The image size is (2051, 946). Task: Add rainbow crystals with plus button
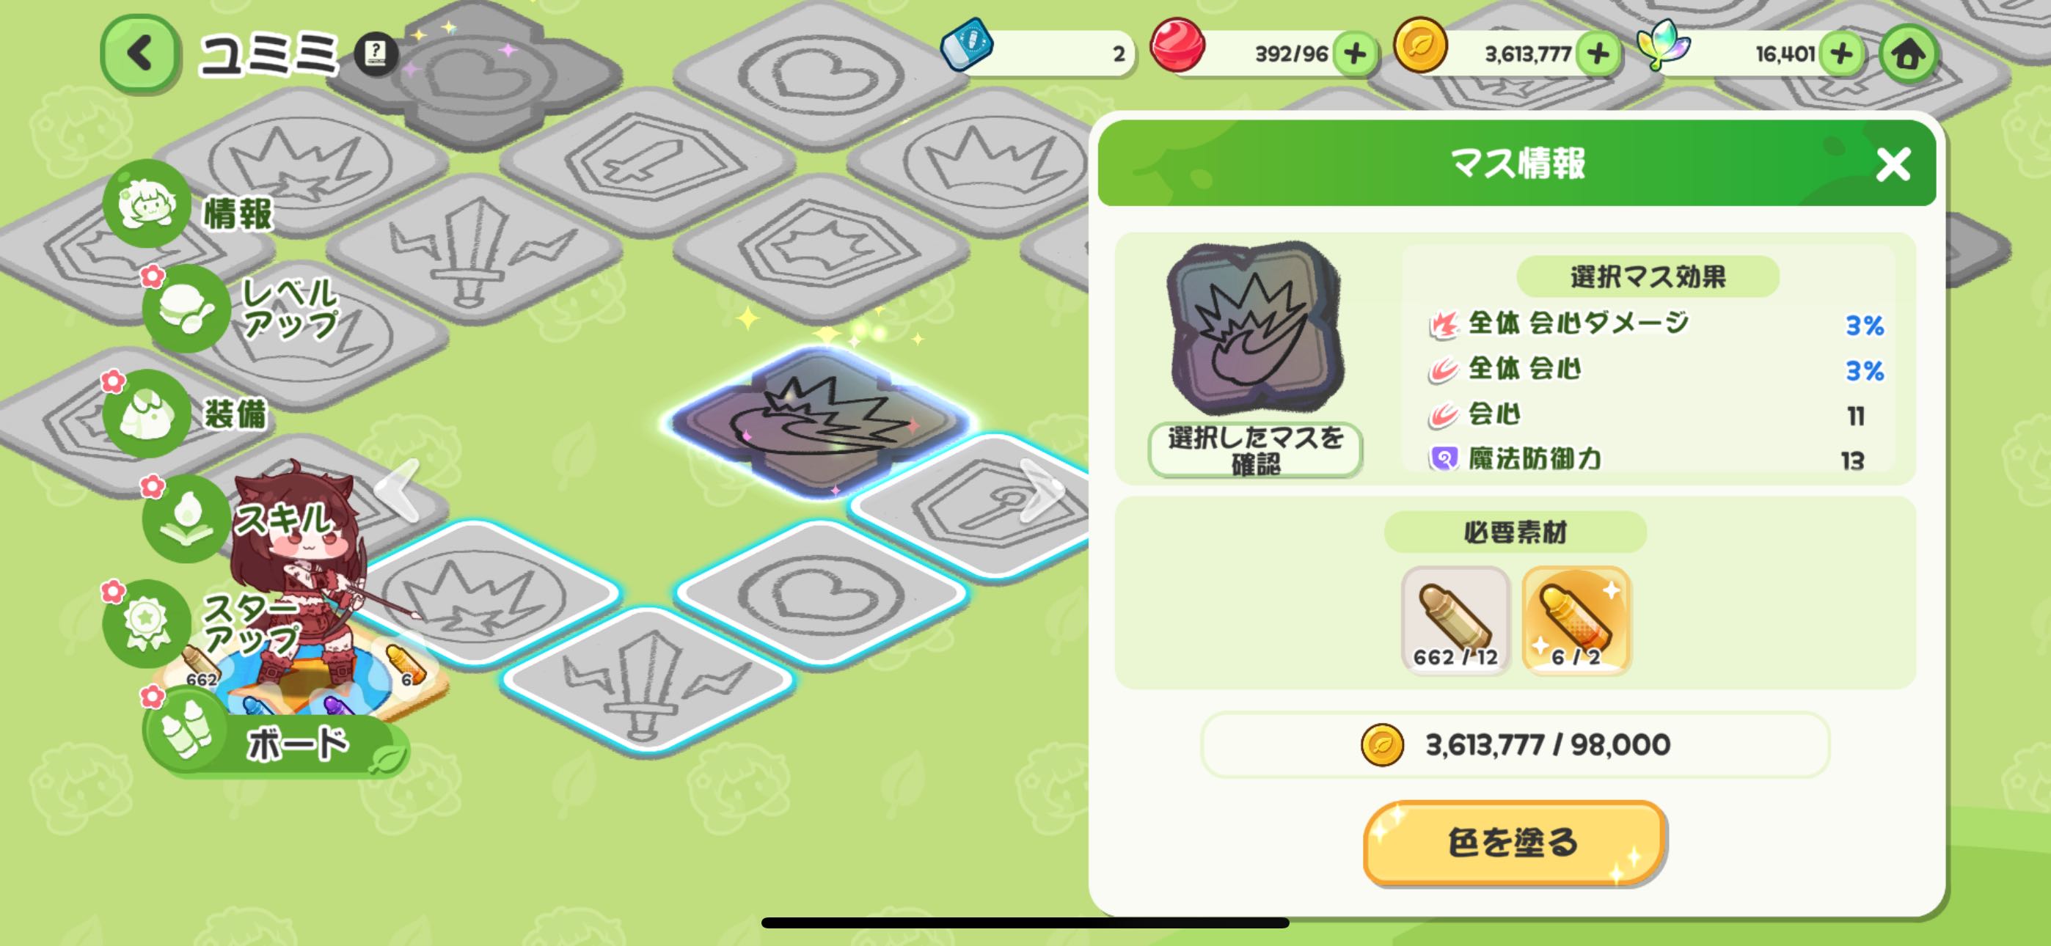click(1842, 54)
